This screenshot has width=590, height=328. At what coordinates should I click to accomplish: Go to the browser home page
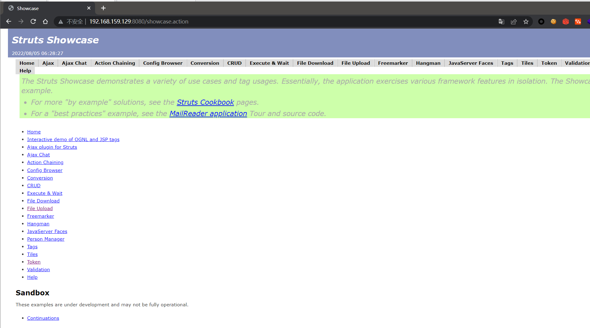click(x=45, y=21)
